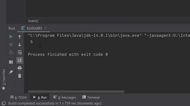Open the Terminal tool window

[x=91, y=97]
